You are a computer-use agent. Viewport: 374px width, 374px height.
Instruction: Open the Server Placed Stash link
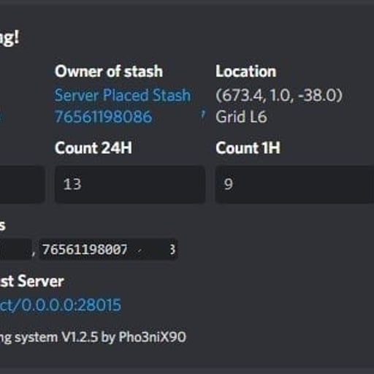(123, 95)
